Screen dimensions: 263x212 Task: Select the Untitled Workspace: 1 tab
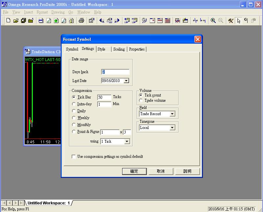pos(49,203)
